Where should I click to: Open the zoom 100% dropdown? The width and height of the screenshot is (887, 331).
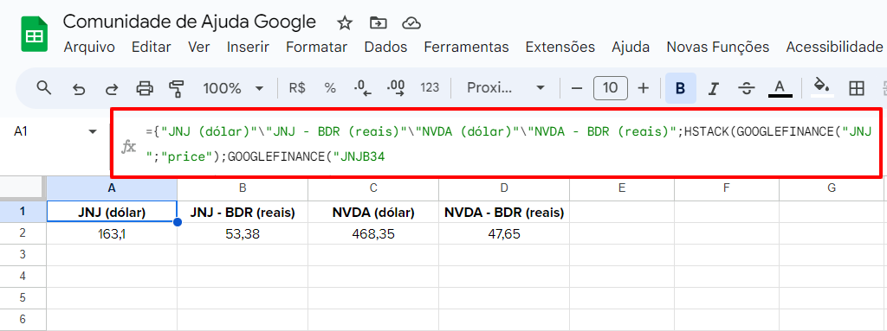point(233,88)
